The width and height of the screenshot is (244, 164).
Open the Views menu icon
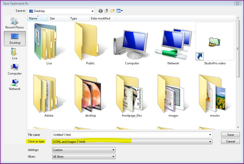[x=119, y=11]
